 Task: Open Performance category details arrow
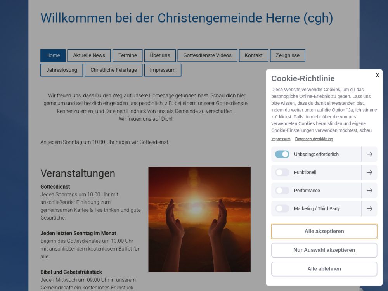tap(369, 191)
